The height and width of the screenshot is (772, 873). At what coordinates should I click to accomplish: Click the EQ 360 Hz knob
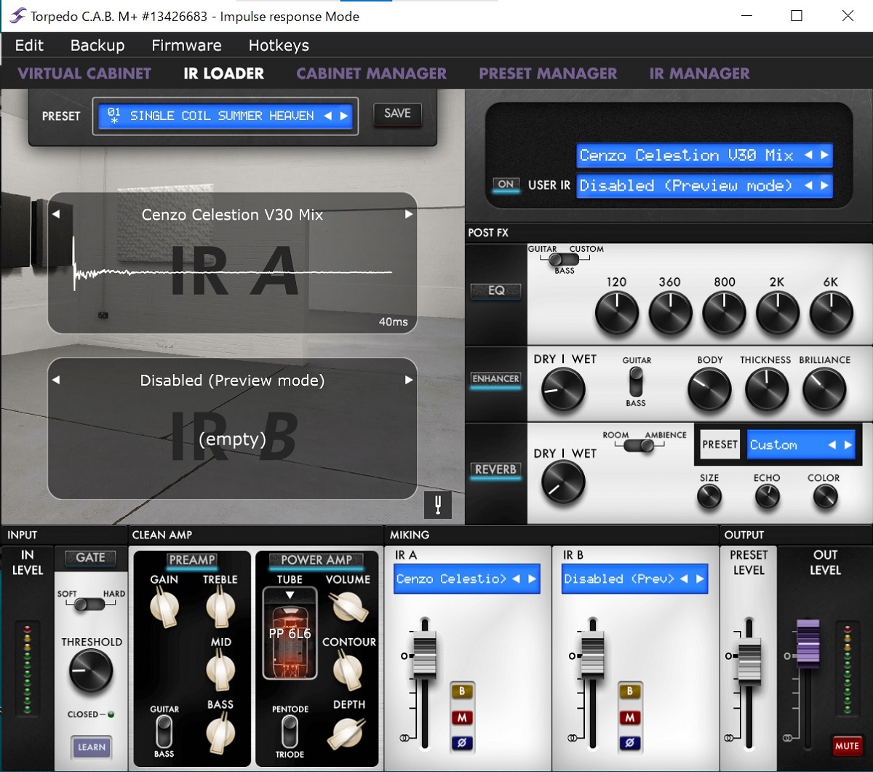671,314
